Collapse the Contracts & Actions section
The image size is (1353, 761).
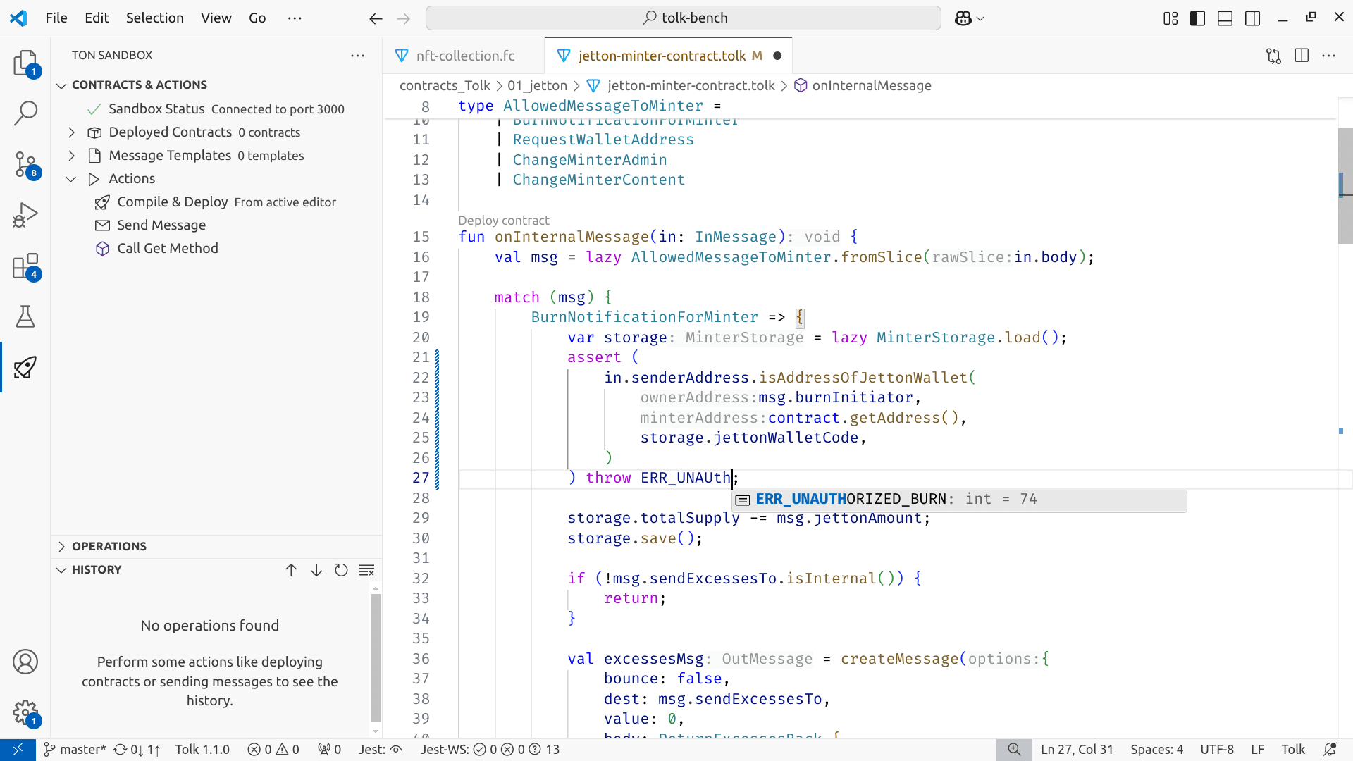click(62, 85)
